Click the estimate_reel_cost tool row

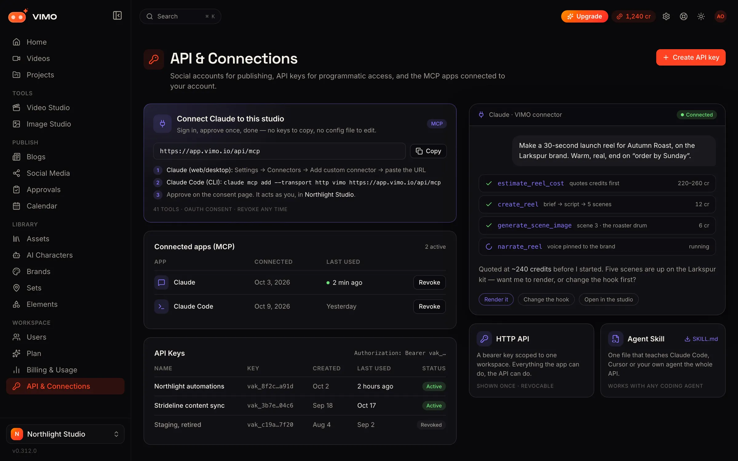[597, 183]
